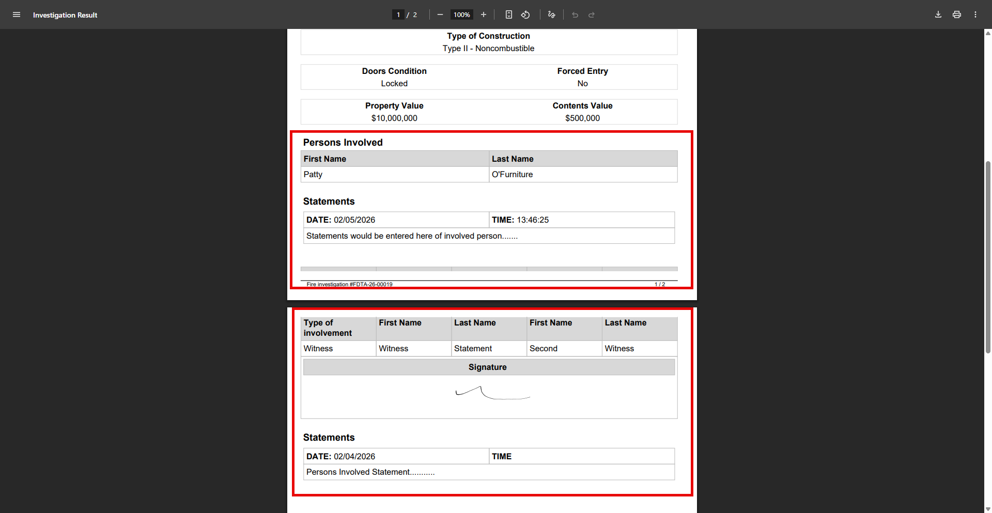Print the PDF document
992x513 pixels.
point(957,14)
